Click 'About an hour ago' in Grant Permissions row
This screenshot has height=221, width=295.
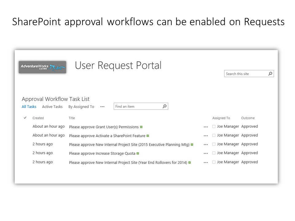click(x=49, y=126)
